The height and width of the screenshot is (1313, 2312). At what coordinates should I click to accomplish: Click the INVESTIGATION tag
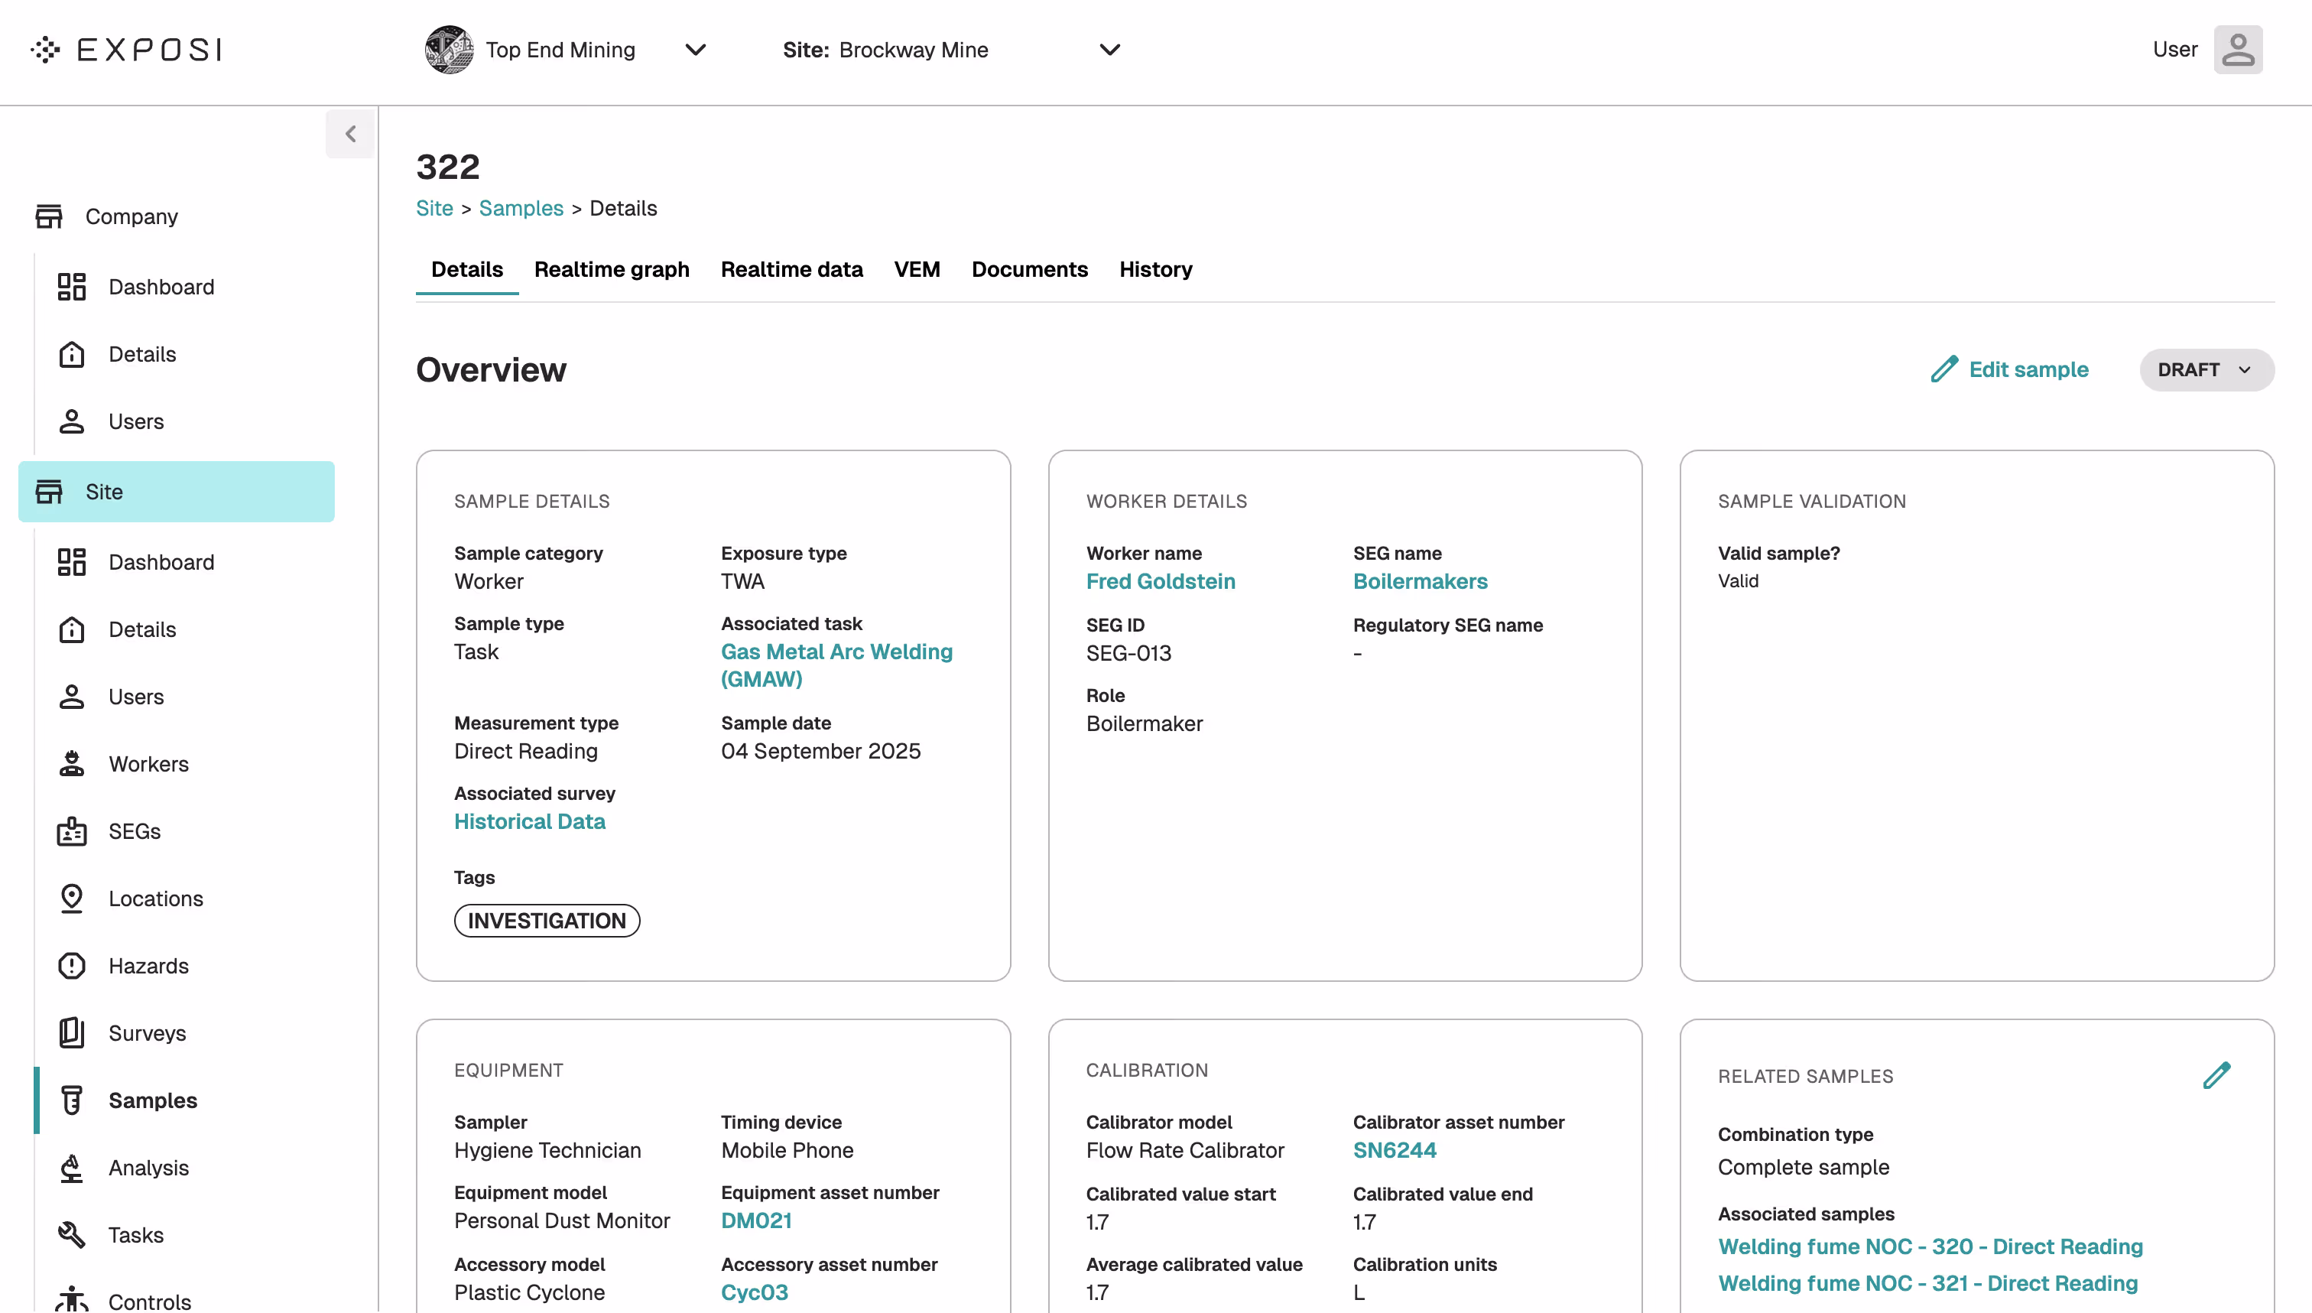tap(546, 920)
